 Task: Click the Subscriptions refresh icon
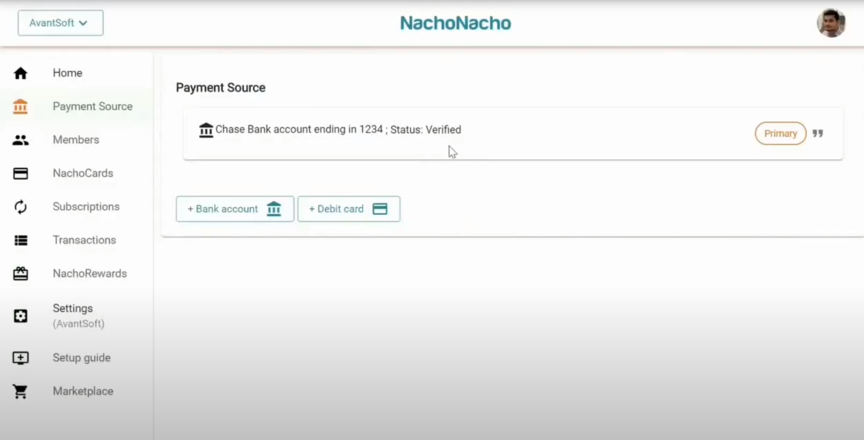tap(20, 207)
